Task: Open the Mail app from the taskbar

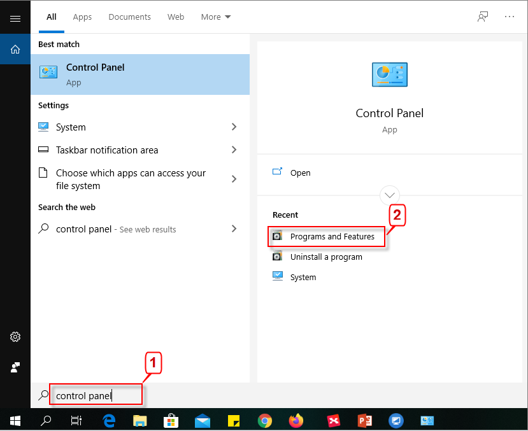Action: 203,421
